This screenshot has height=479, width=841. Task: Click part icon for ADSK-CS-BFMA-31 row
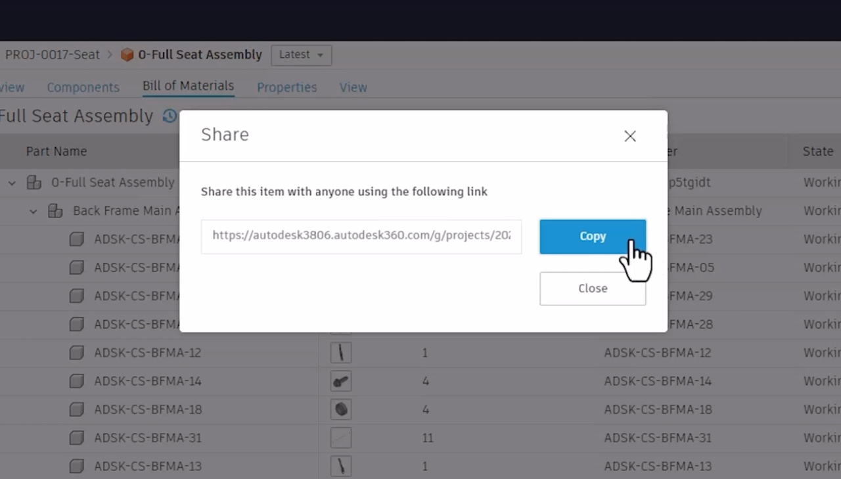click(x=77, y=438)
